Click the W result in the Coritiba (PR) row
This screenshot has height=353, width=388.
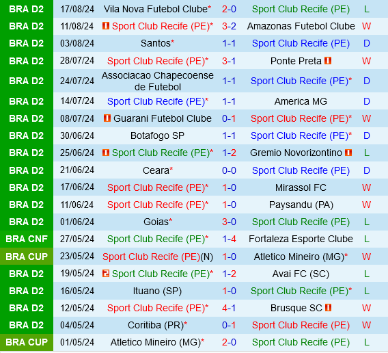click(366, 325)
